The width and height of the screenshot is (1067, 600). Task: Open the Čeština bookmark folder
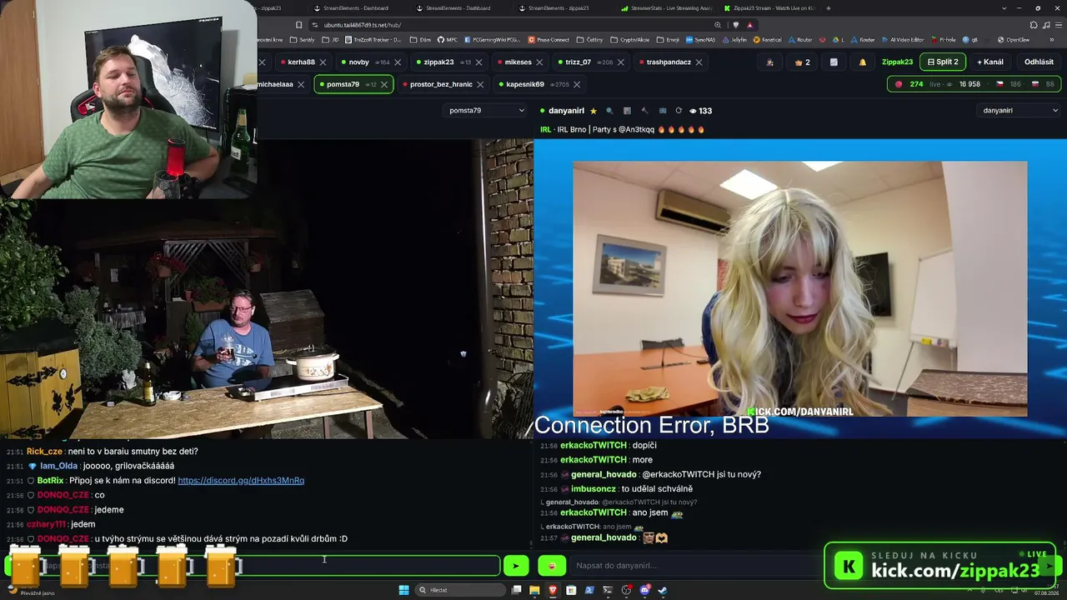[590, 40]
